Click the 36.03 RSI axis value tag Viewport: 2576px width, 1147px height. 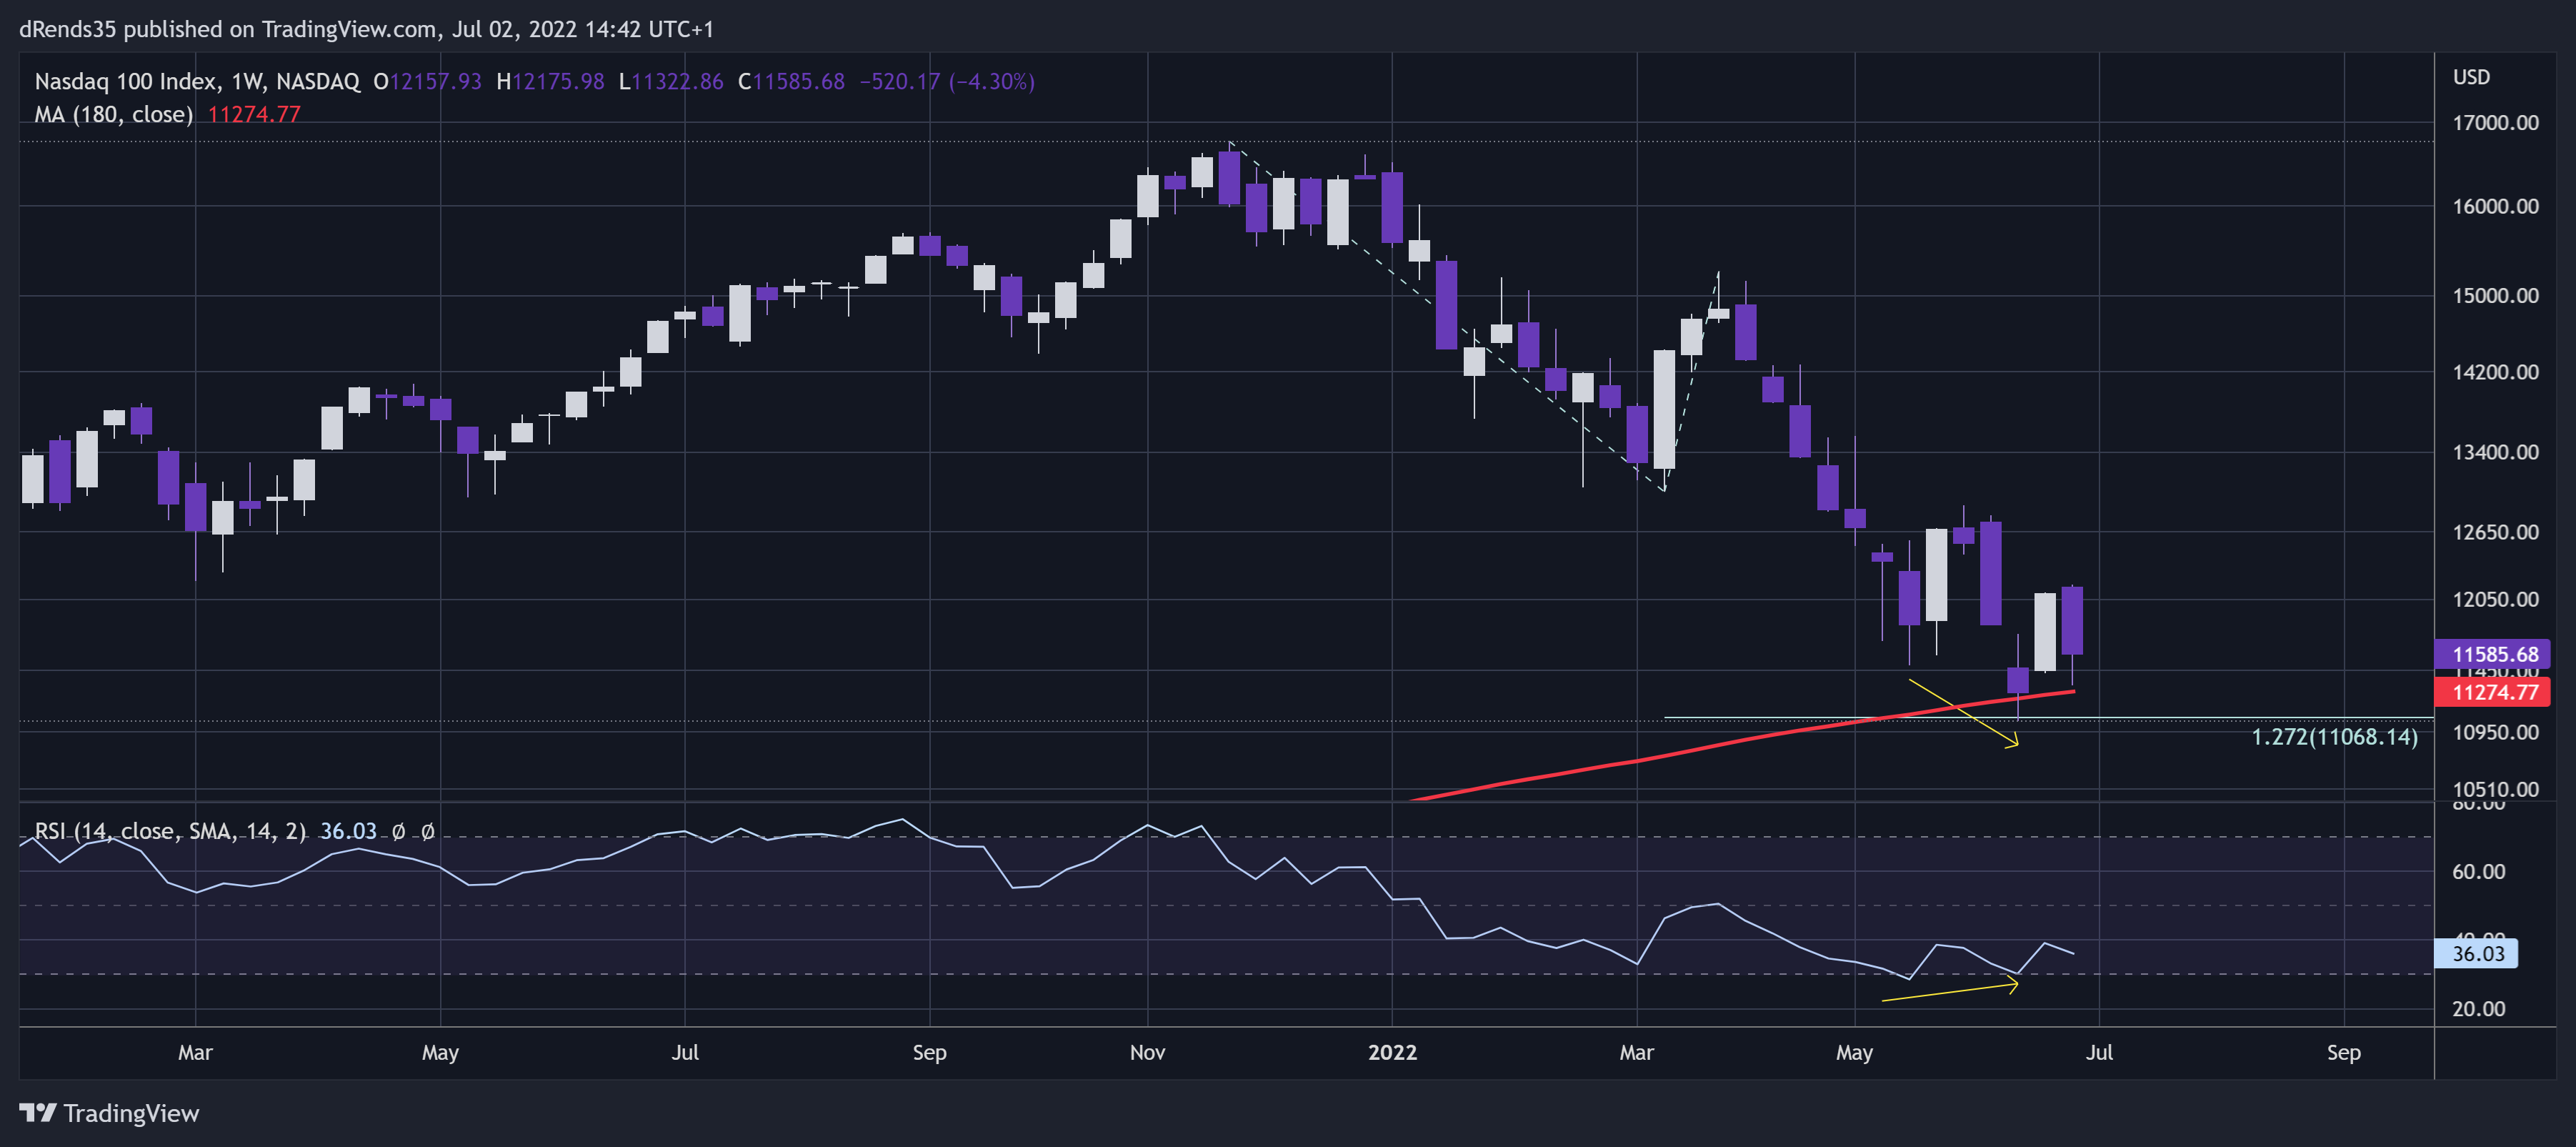(x=2477, y=953)
